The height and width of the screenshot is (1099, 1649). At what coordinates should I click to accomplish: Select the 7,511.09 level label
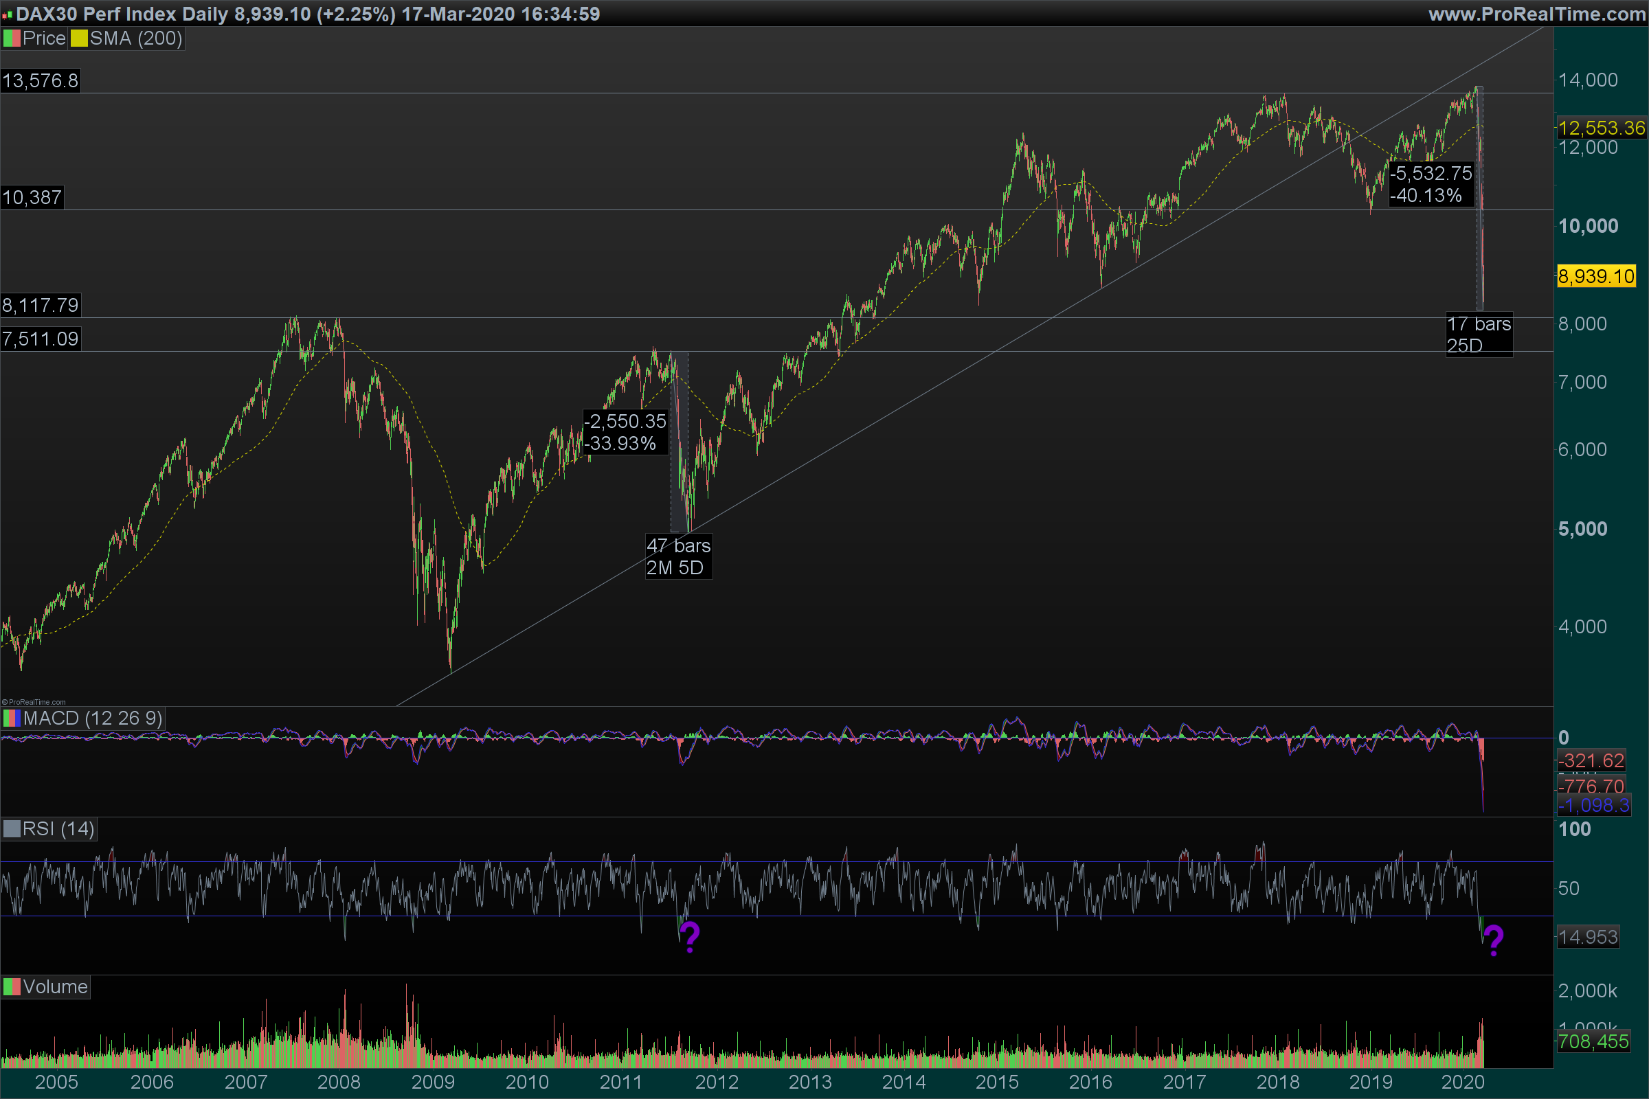pos(40,339)
